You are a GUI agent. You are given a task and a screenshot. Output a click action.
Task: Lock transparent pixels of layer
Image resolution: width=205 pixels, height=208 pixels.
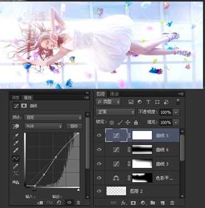click(x=112, y=123)
